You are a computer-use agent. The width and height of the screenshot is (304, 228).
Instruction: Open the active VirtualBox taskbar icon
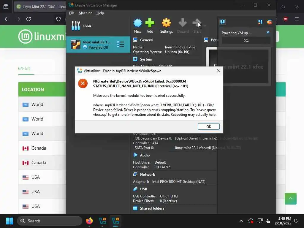click(x=115, y=221)
